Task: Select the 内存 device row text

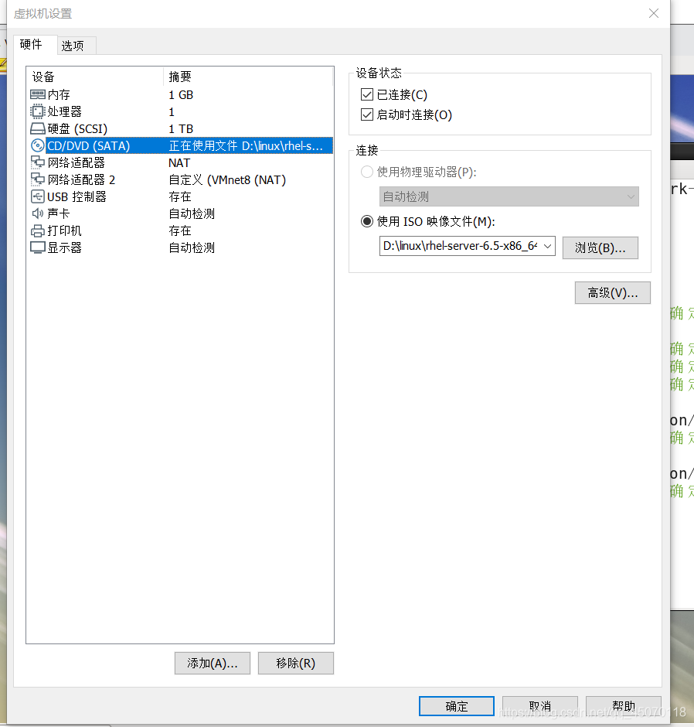Action: 59,94
